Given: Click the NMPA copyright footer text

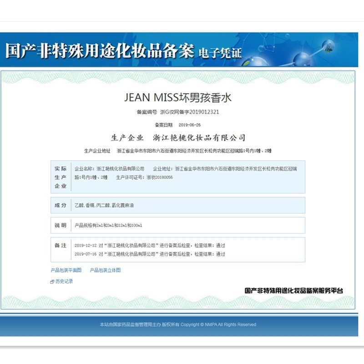Looking at the screenshot, I should (178, 324).
